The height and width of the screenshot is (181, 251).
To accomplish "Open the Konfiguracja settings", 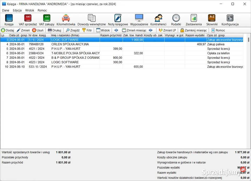I will [x=230, y=20].
